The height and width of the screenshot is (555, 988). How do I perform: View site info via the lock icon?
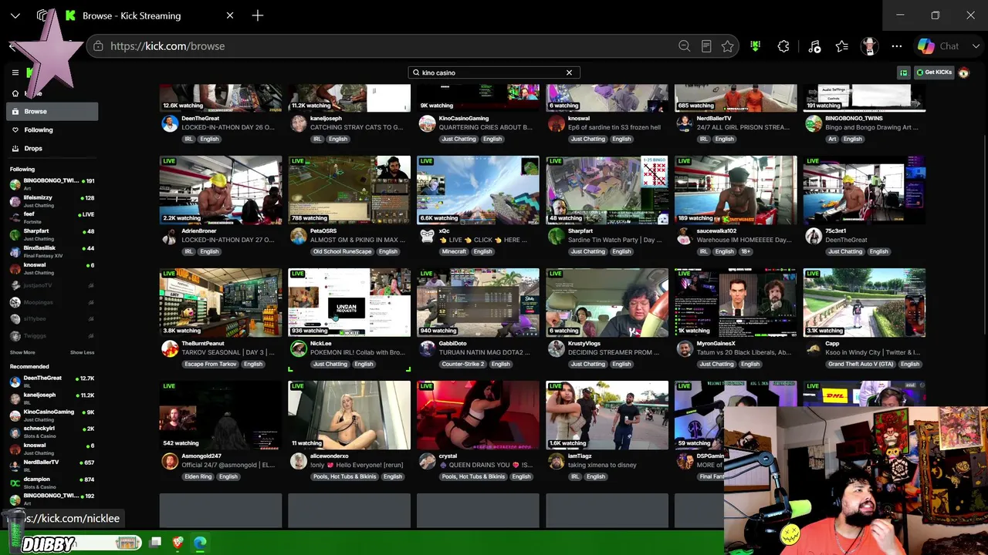click(98, 46)
